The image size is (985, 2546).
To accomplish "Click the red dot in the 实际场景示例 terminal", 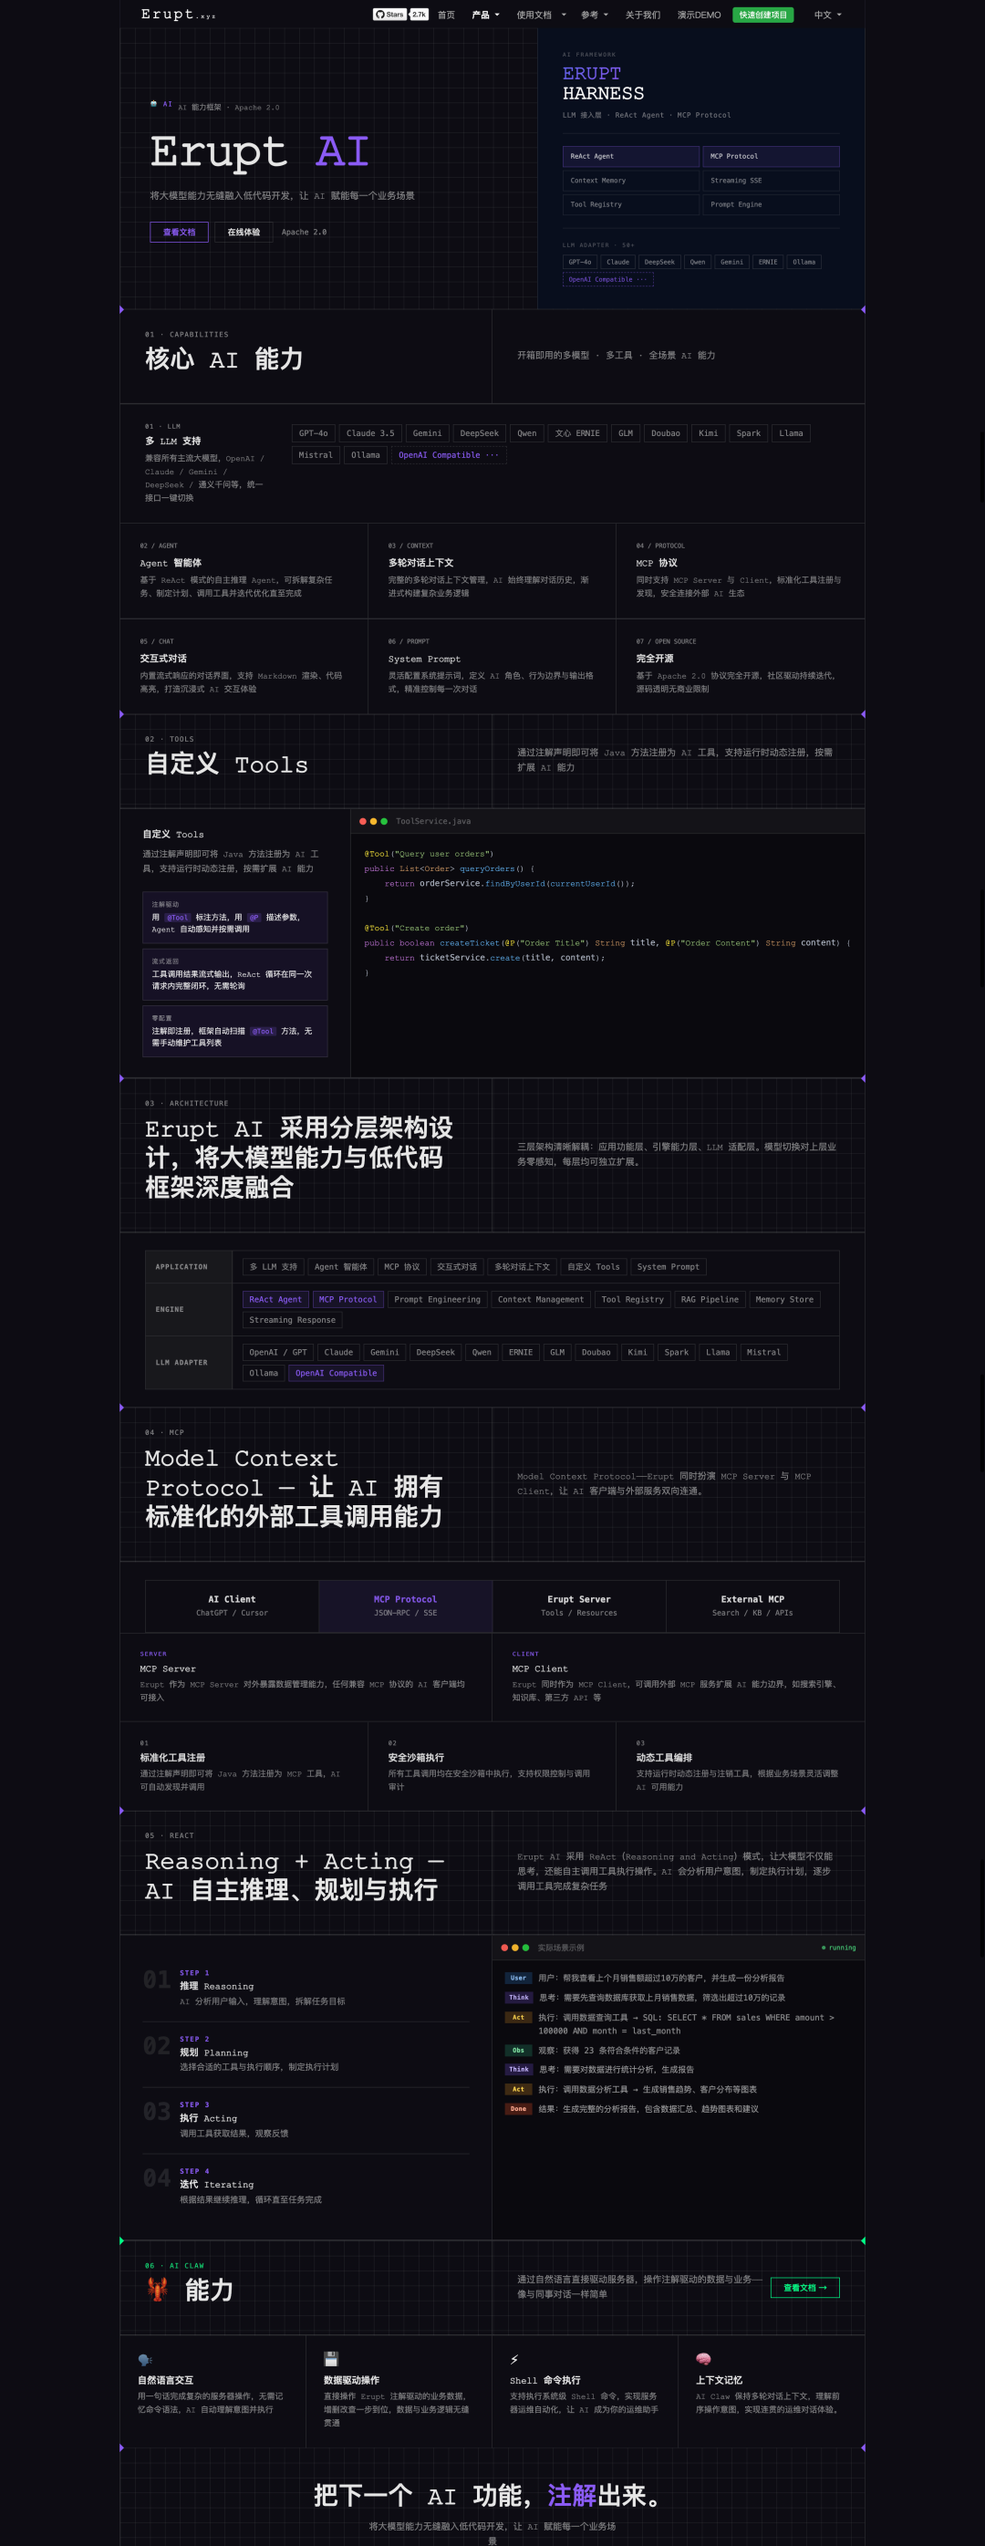I will [503, 1947].
